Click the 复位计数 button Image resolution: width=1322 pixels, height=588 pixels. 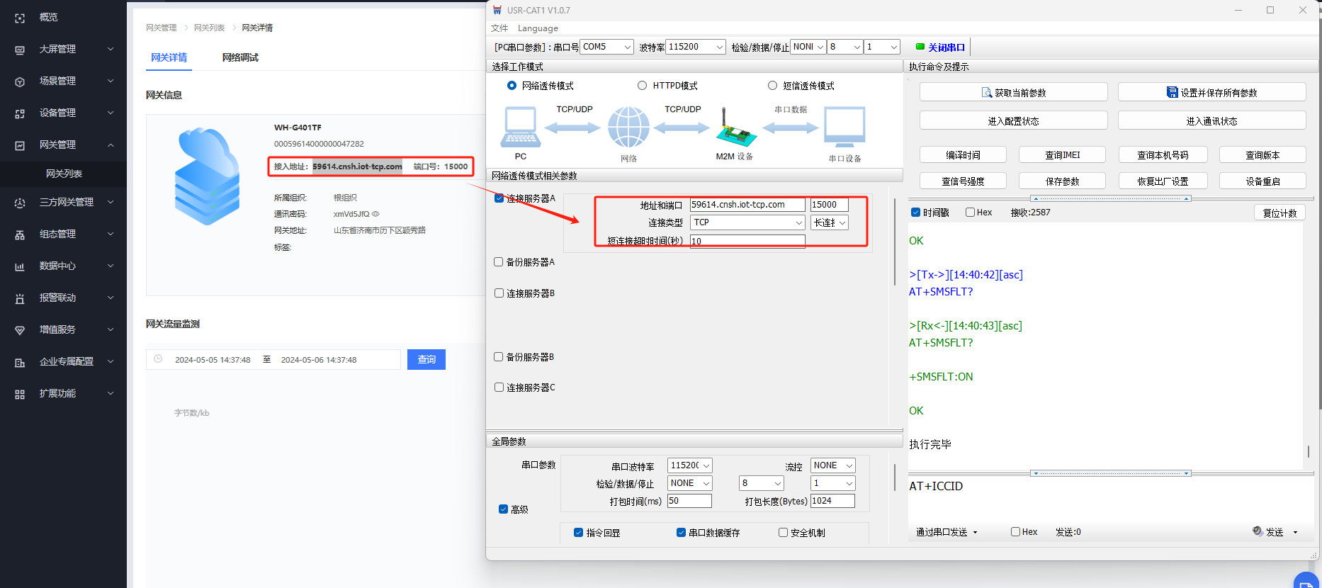pos(1279,213)
